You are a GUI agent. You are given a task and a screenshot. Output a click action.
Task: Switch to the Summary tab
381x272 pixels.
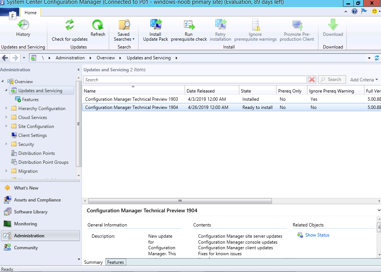pyautogui.click(x=93, y=262)
